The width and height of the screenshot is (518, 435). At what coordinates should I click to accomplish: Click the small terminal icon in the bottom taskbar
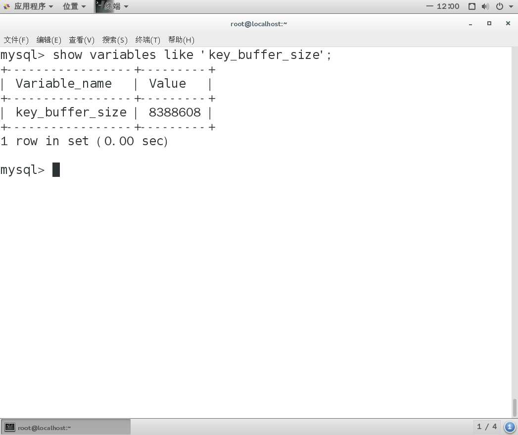coord(11,426)
